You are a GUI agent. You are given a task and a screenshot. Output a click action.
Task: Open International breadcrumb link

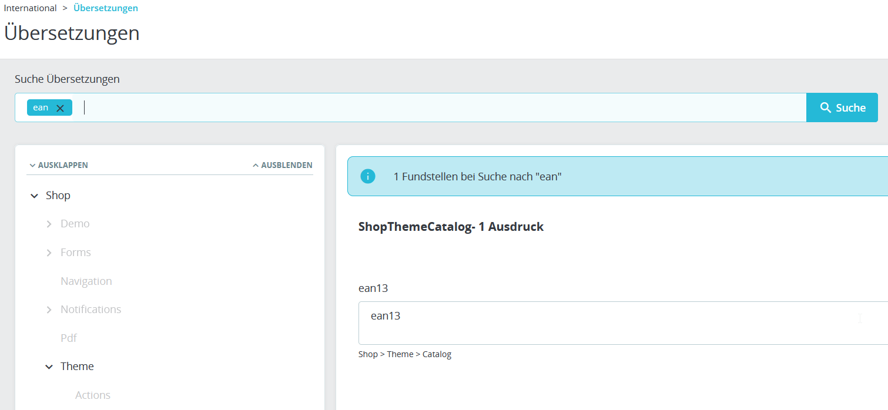pos(31,8)
